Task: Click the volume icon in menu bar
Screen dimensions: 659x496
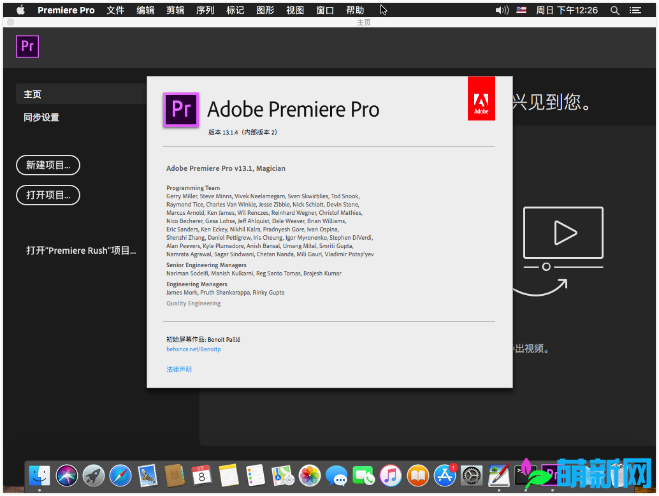Action: coord(502,10)
